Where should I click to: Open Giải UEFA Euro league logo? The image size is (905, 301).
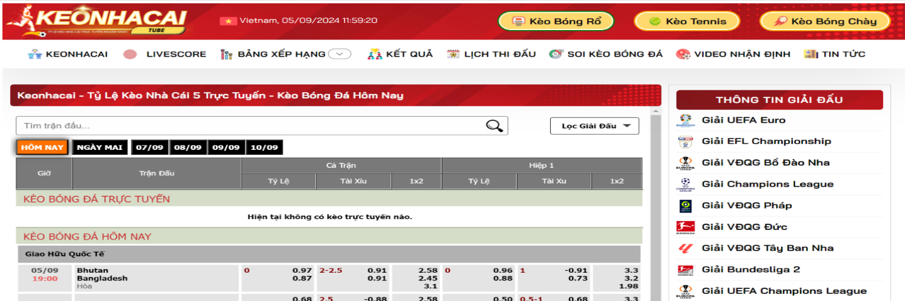coord(686,120)
